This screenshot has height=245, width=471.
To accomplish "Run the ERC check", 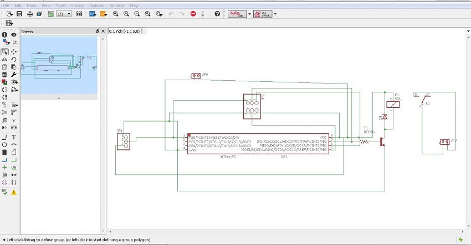I will [x=4, y=192].
